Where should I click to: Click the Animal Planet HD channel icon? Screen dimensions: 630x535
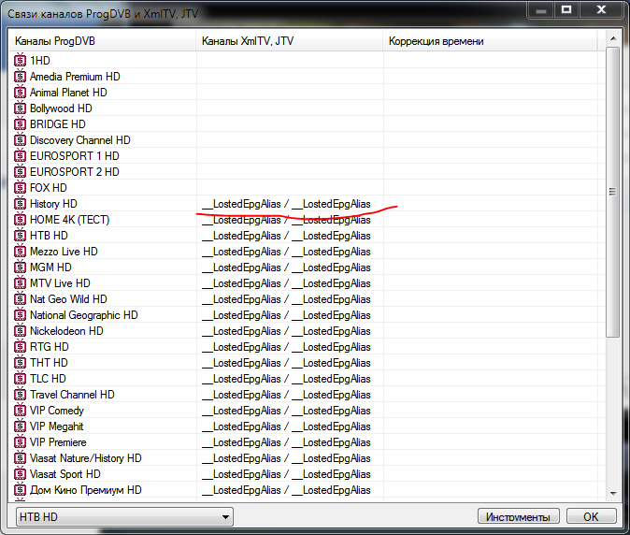tap(21, 93)
